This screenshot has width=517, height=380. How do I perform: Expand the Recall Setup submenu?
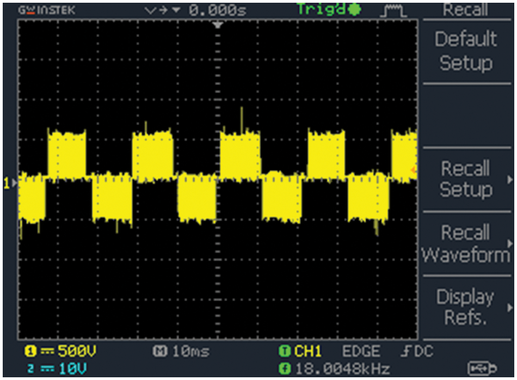(x=466, y=179)
